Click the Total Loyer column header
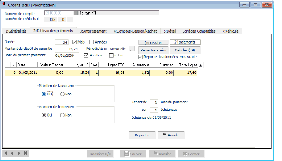 [x=186, y=65]
